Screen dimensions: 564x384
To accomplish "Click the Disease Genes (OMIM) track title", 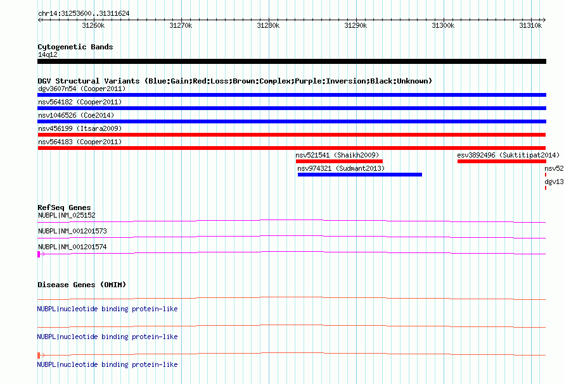I will [x=82, y=285].
